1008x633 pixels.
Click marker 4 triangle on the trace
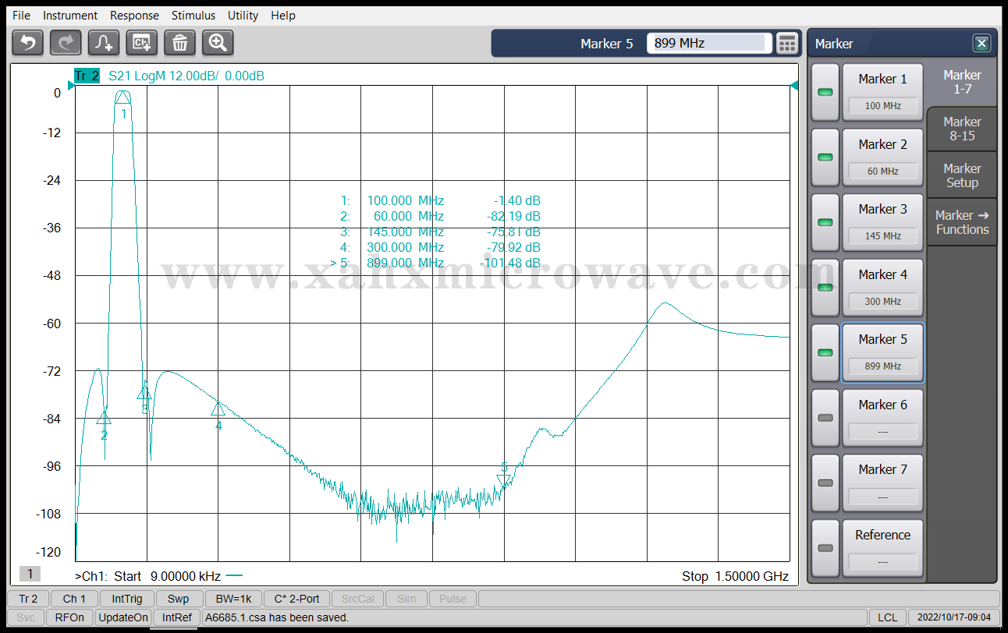218,408
